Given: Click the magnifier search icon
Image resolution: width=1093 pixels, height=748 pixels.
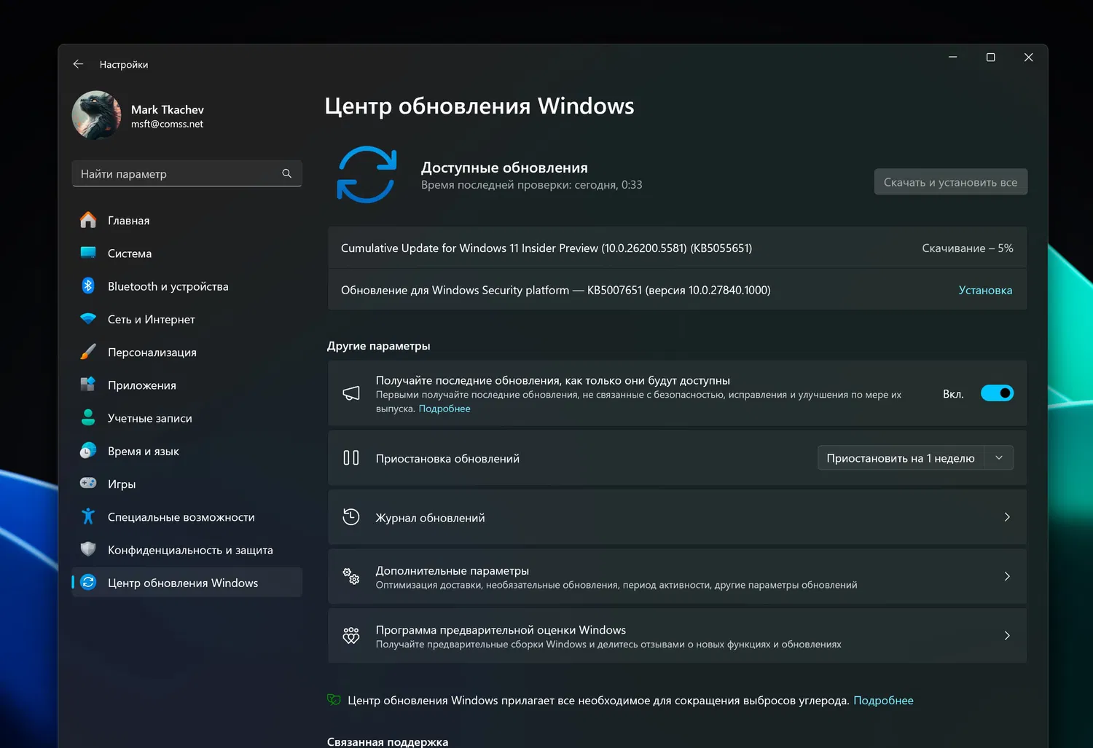Looking at the screenshot, I should (286, 173).
